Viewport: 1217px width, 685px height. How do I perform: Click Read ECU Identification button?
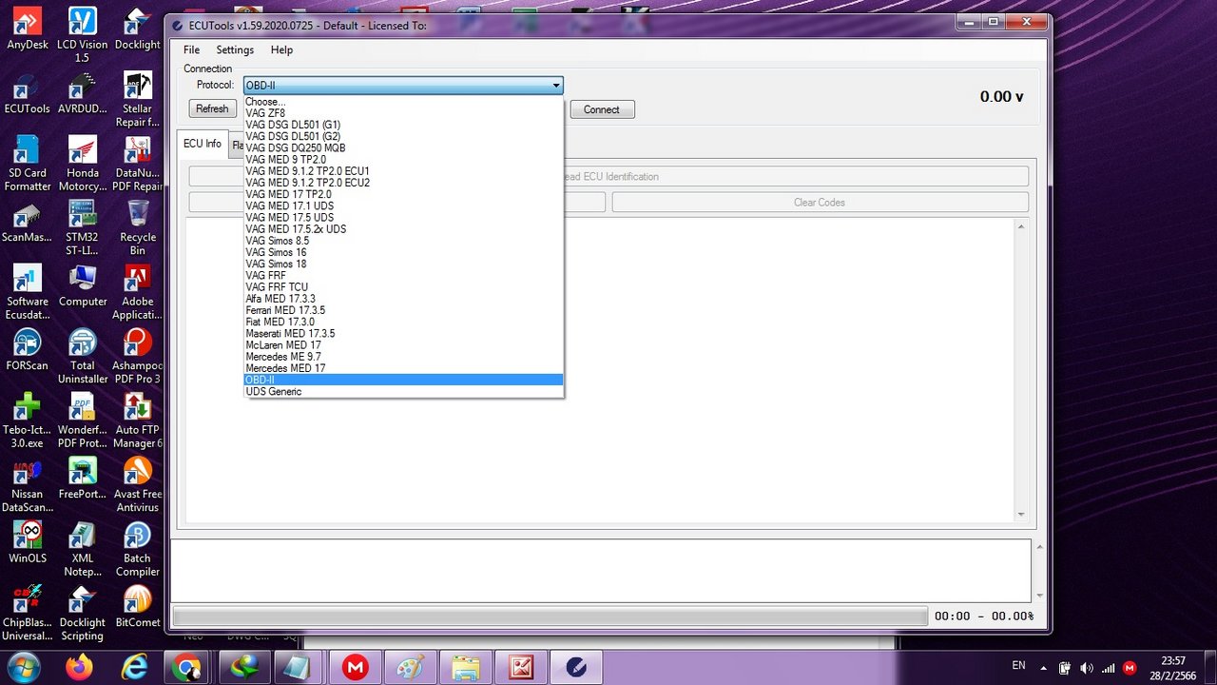608,177
